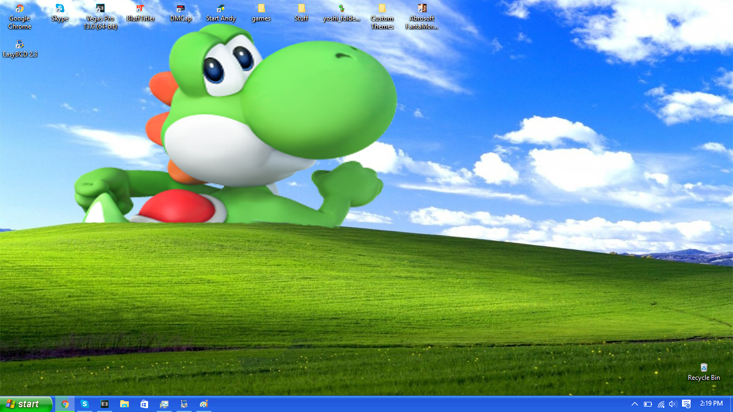
Task: Select the DMCap desktop icon
Action: point(181,13)
